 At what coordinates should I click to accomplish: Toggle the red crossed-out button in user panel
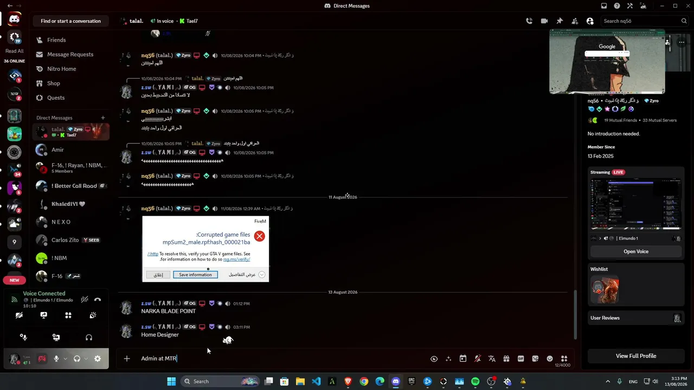point(42,359)
